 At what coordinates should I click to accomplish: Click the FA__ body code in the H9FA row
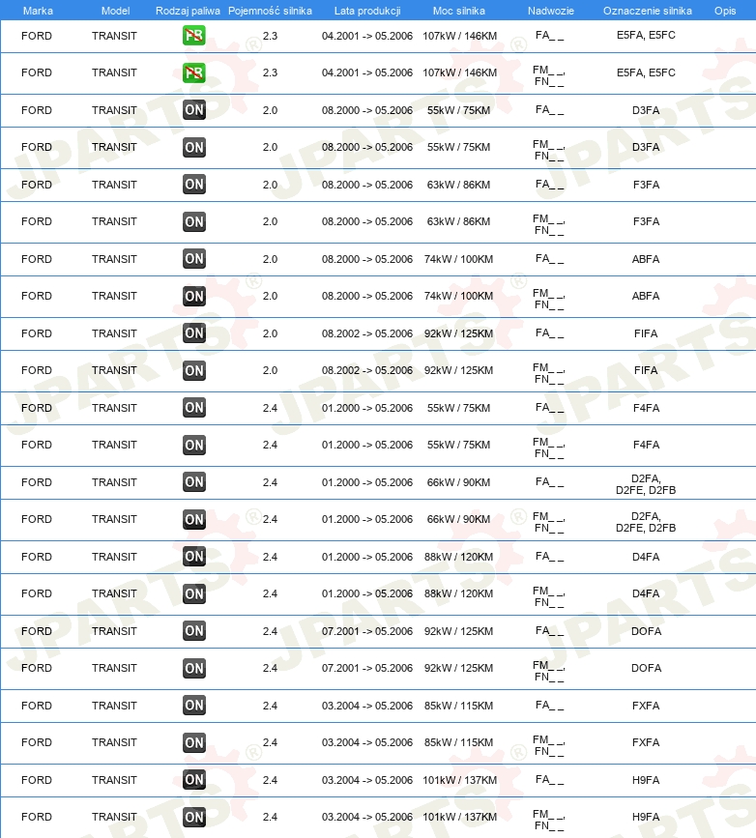click(x=550, y=780)
